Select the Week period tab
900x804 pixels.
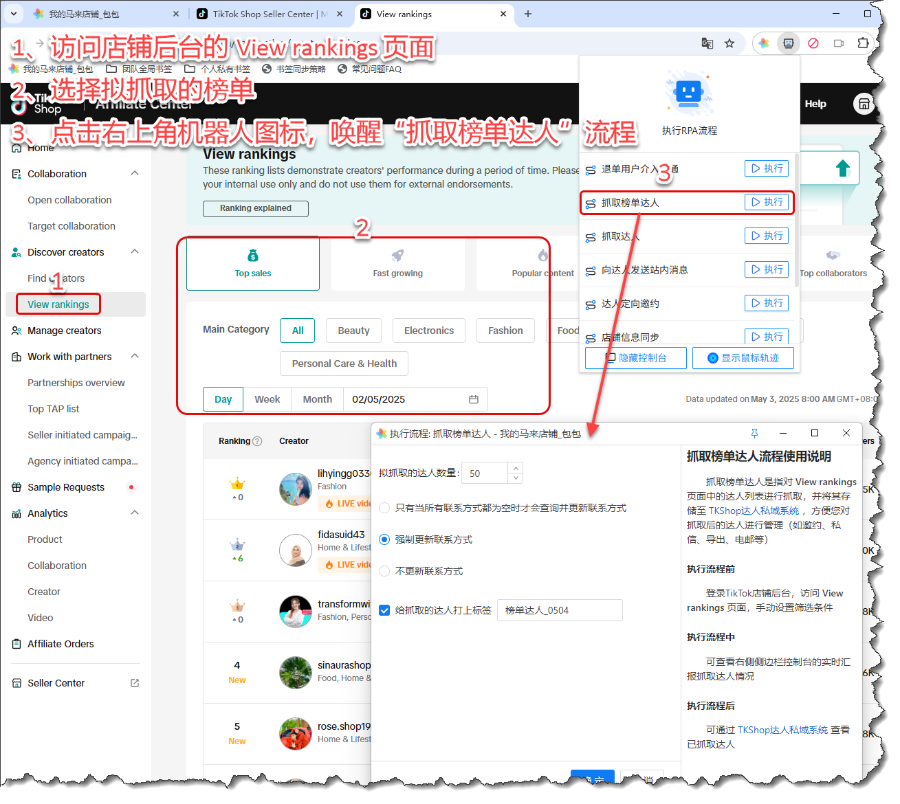click(x=267, y=399)
